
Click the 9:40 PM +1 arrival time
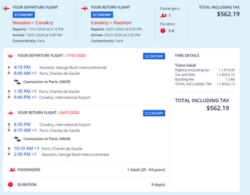(25, 97)
